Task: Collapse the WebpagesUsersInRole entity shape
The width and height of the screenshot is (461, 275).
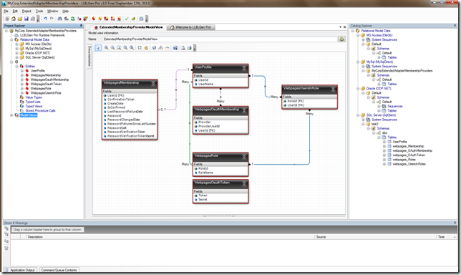Action: click(x=333, y=90)
